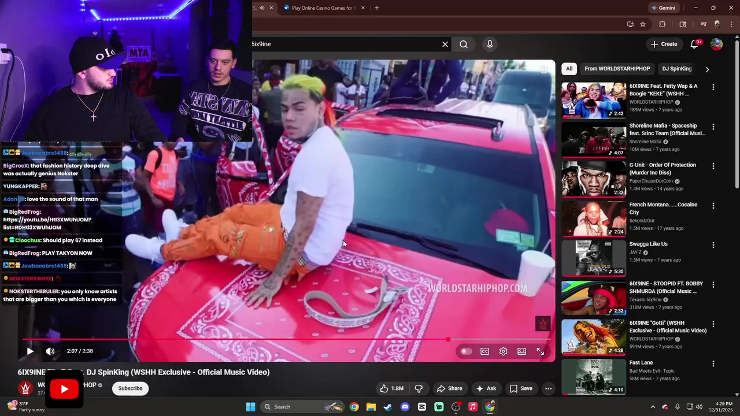Clear the YouTube search box with X

point(445,44)
